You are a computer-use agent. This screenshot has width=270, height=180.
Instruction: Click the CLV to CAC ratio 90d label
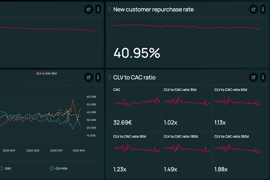130,137
